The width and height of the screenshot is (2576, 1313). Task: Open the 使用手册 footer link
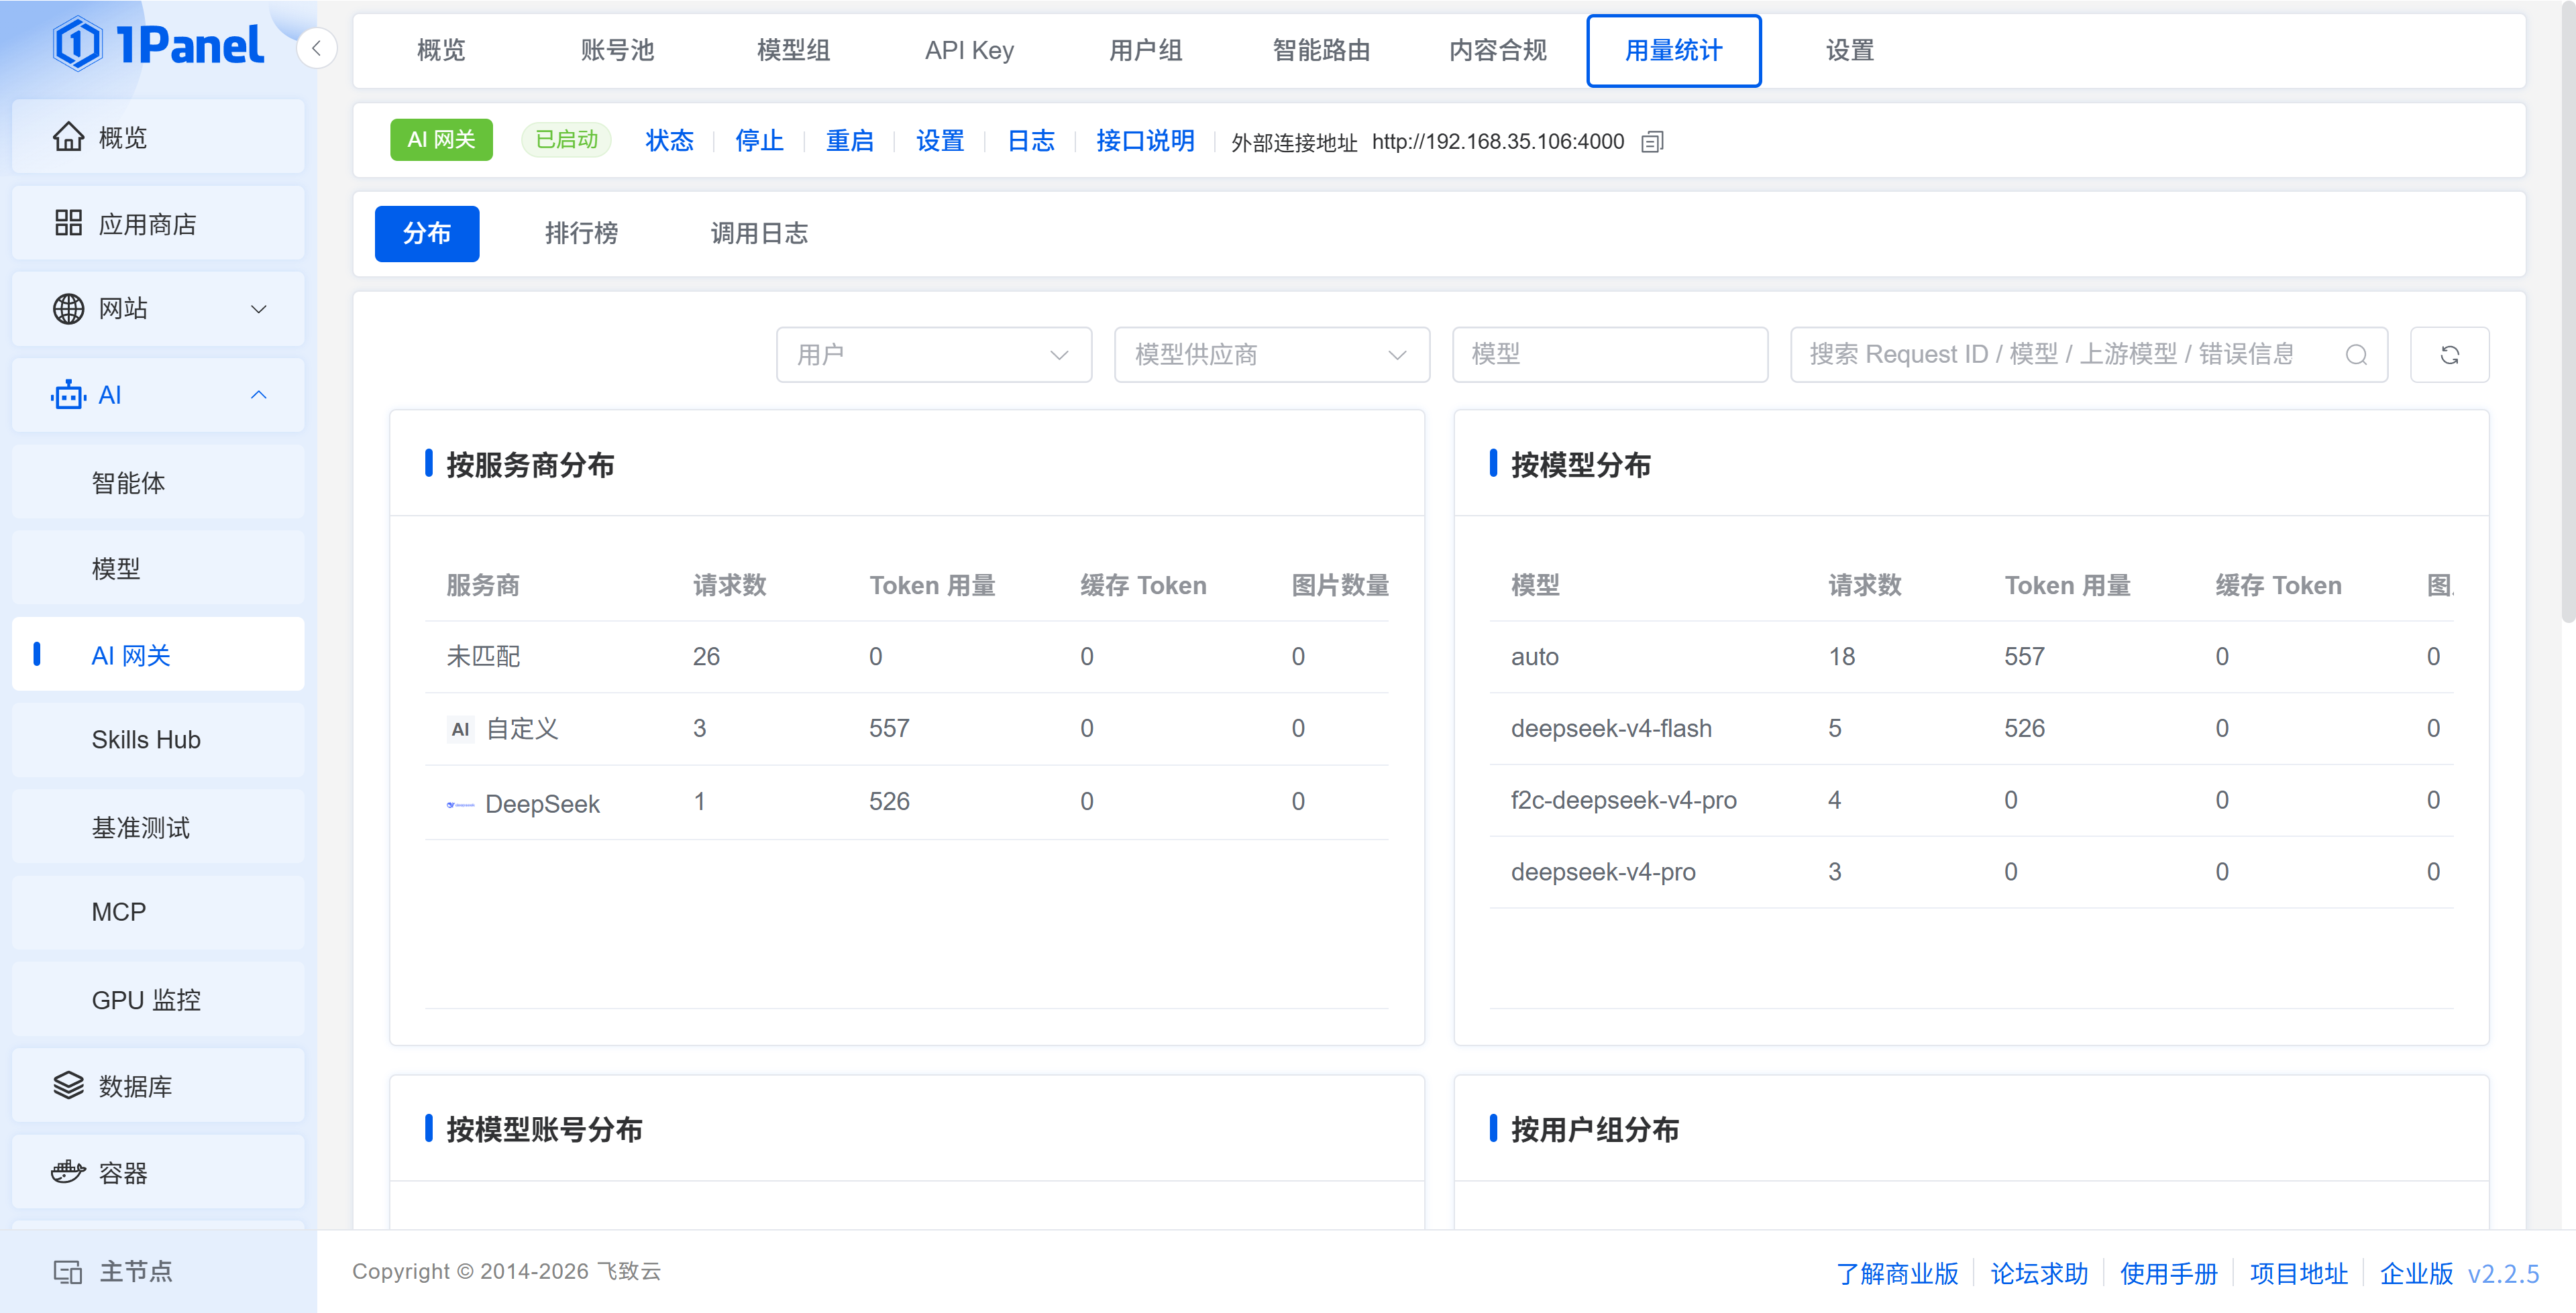(x=2169, y=1273)
